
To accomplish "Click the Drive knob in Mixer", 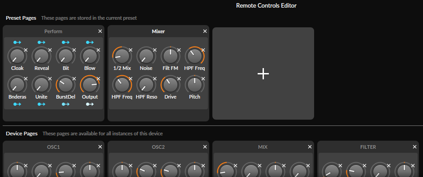I will [170, 85].
